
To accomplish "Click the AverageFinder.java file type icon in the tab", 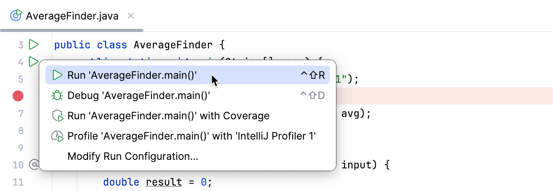I will coord(16,16).
